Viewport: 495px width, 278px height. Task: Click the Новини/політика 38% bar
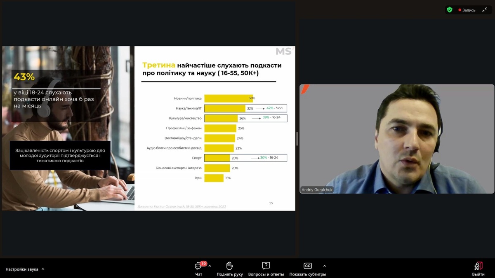point(228,98)
